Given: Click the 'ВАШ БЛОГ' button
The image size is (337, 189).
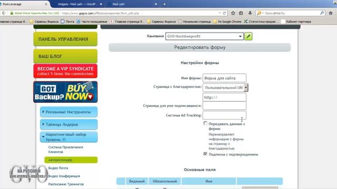Looking at the screenshot, I should tap(65, 56).
